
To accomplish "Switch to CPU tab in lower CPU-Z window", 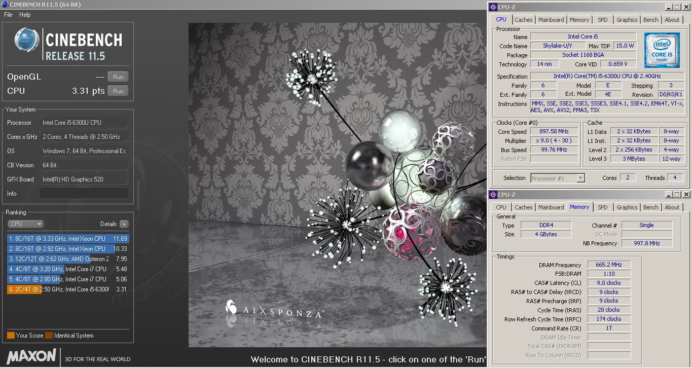I will 501,207.
